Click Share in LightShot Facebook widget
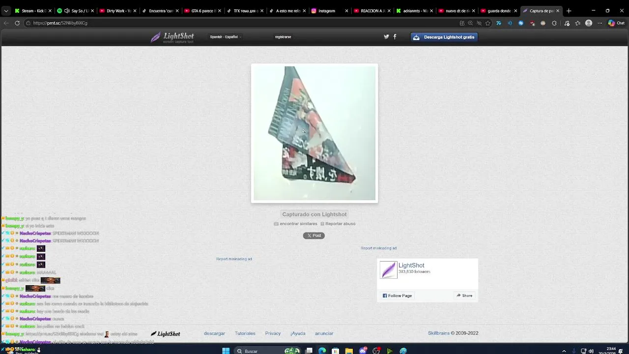The width and height of the screenshot is (629, 354). pos(464,295)
